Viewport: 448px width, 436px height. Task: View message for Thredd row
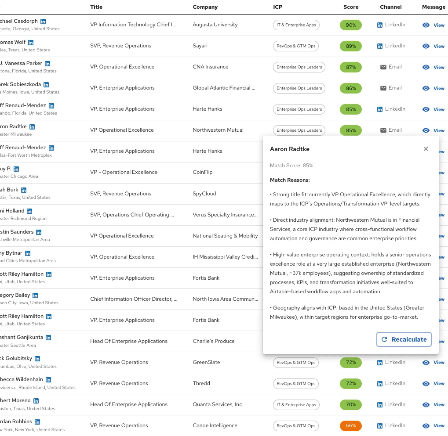click(433, 384)
